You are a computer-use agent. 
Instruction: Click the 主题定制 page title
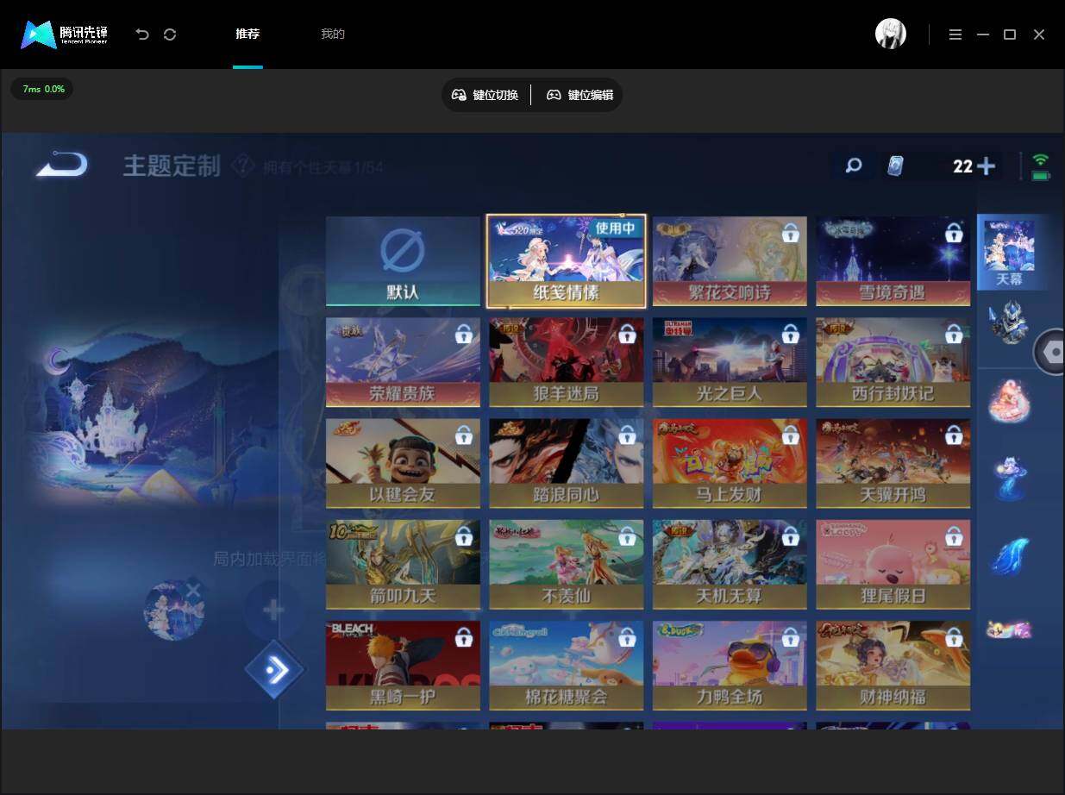click(x=172, y=166)
